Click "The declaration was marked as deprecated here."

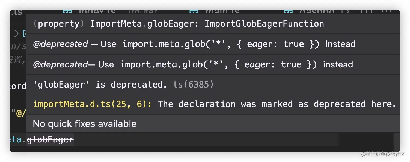click(x=277, y=104)
